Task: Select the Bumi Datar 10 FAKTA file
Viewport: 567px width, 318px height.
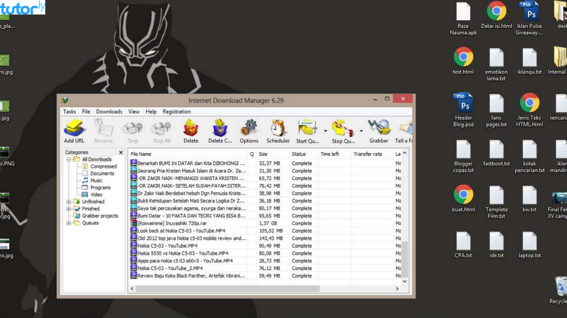Action: coord(265,216)
